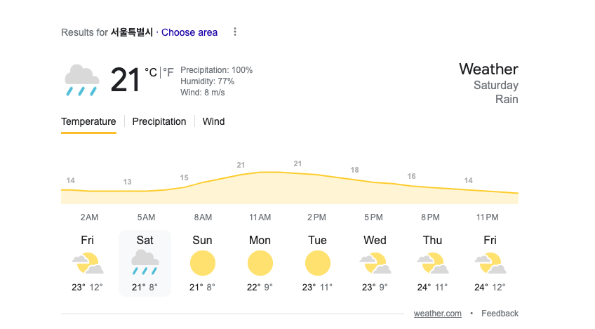Switch temperature unit to Celsius
This screenshot has width=595, height=329.
pyautogui.click(x=151, y=72)
